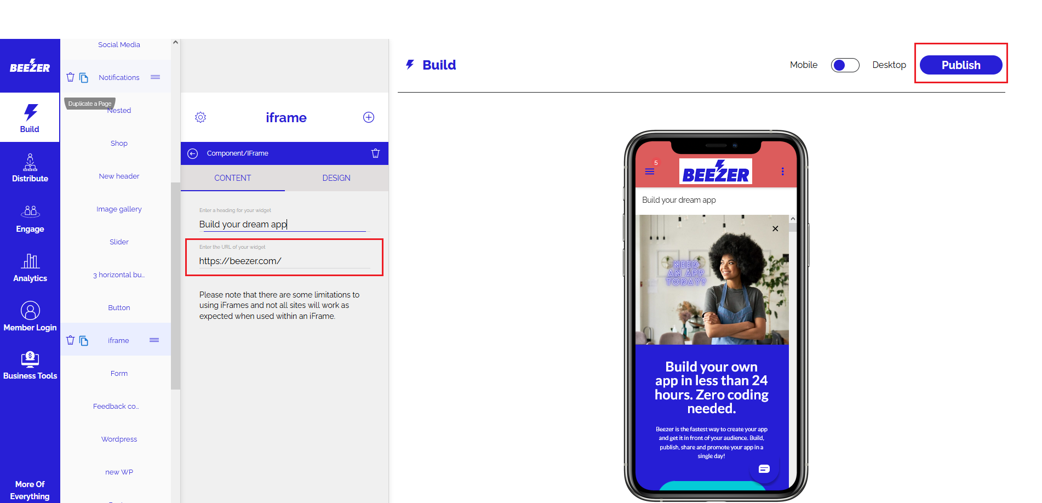Add a component with plus icon
The height and width of the screenshot is (503, 1042).
point(369,117)
